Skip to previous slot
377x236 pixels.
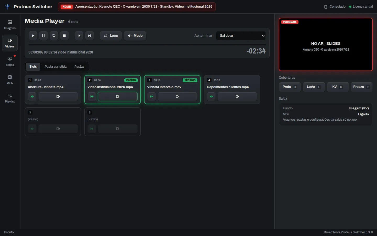pos(79,36)
